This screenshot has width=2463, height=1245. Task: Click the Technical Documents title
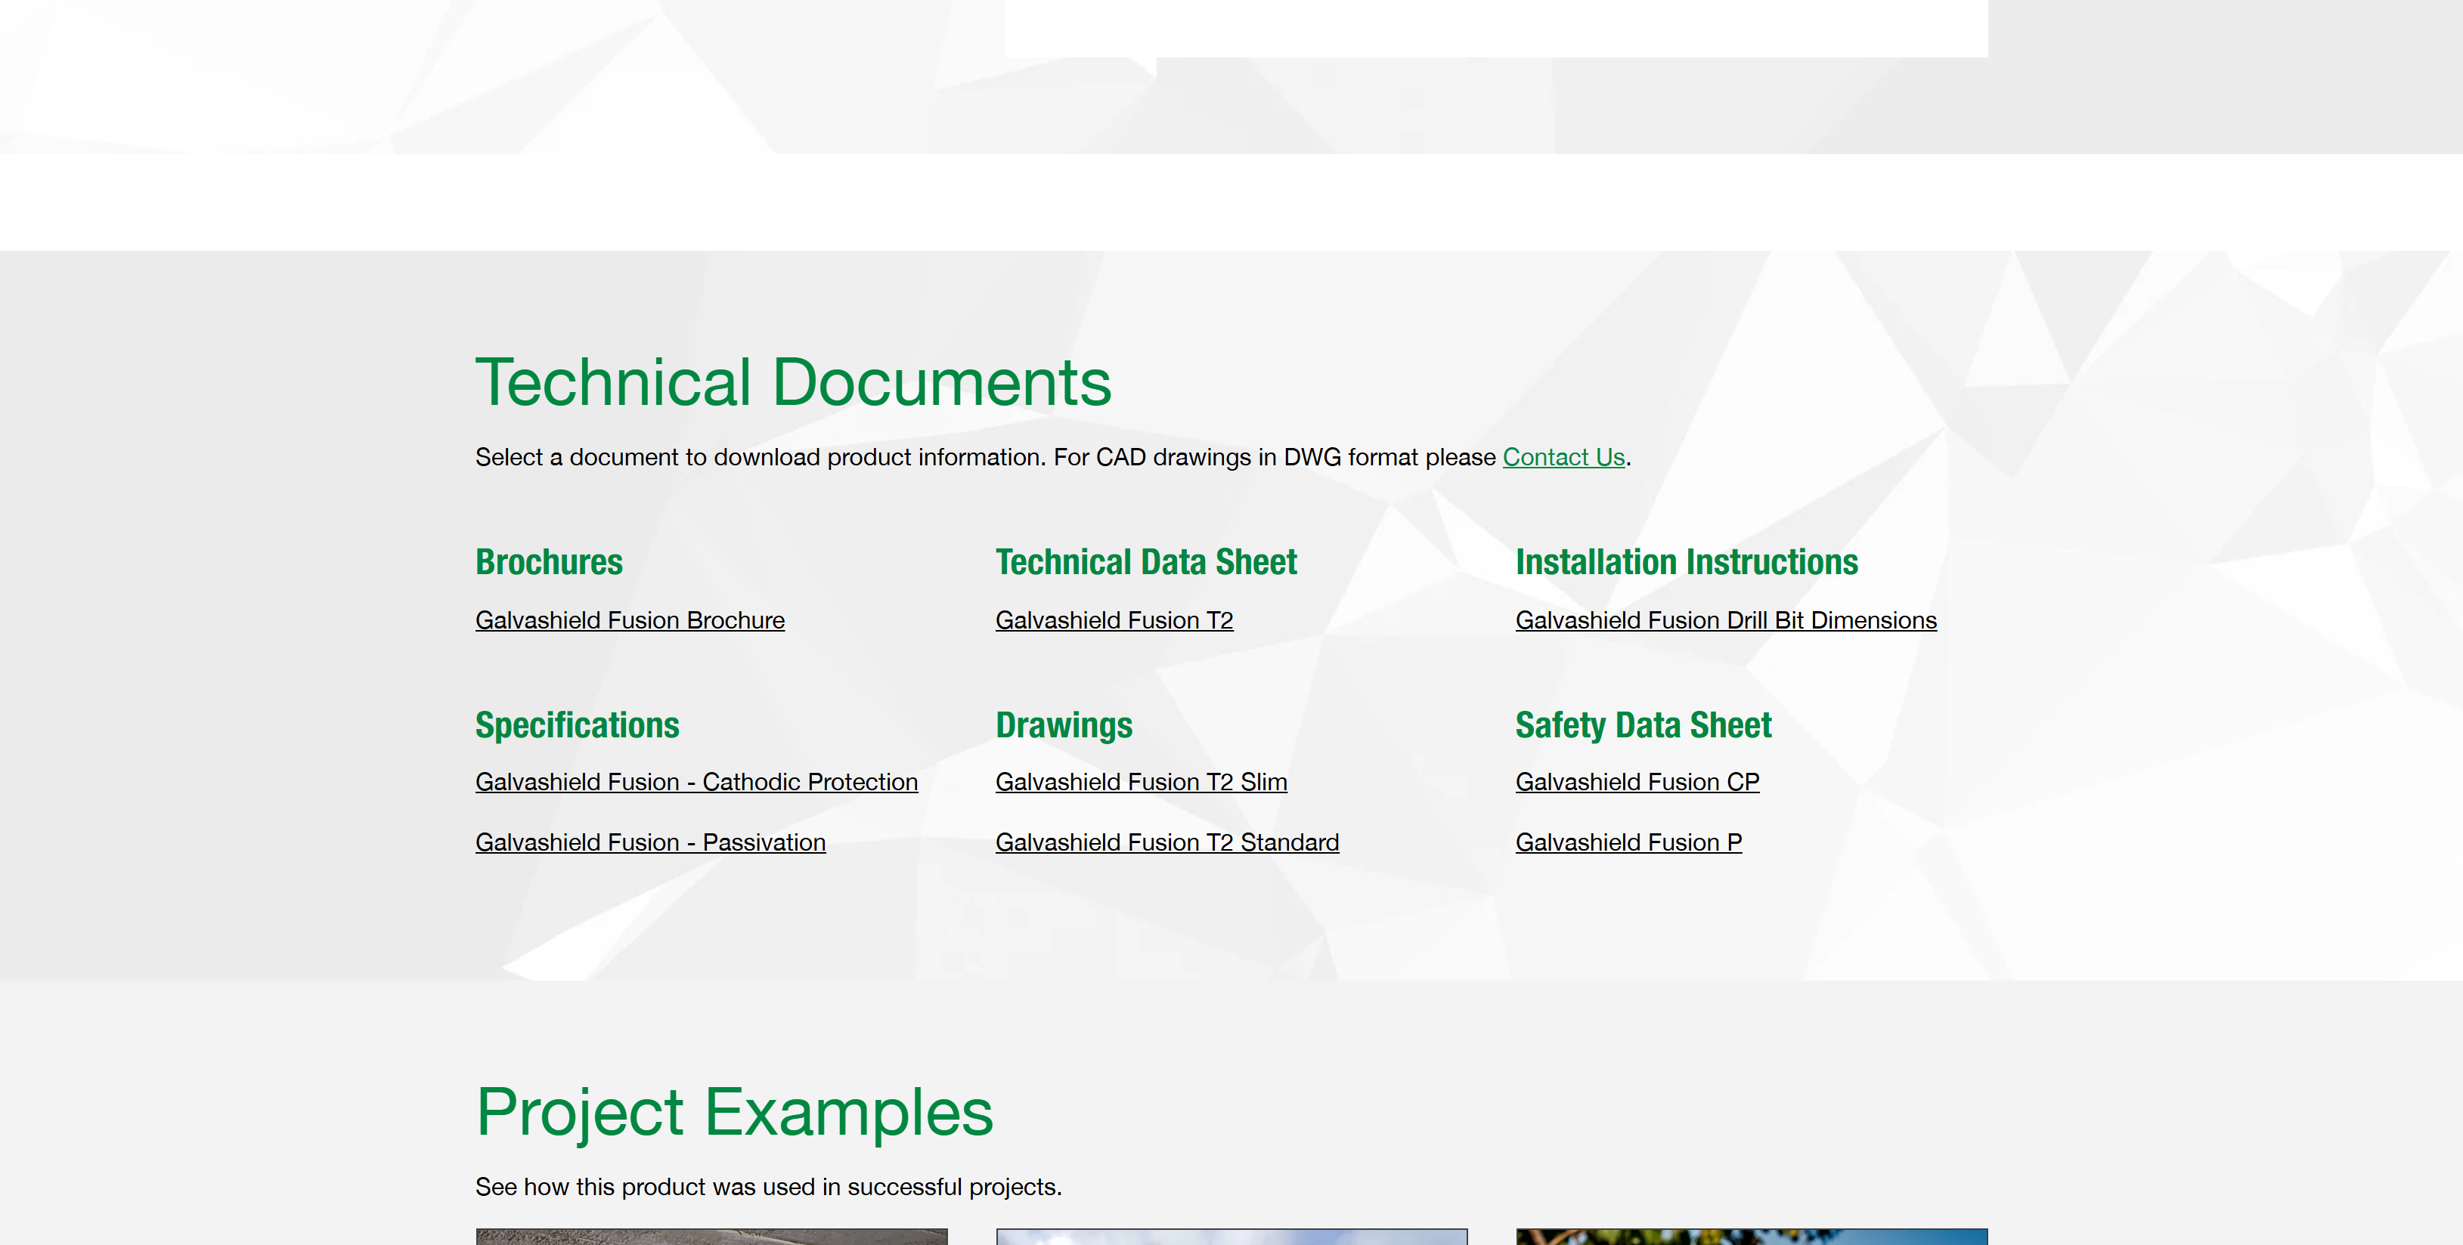point(792,382)
